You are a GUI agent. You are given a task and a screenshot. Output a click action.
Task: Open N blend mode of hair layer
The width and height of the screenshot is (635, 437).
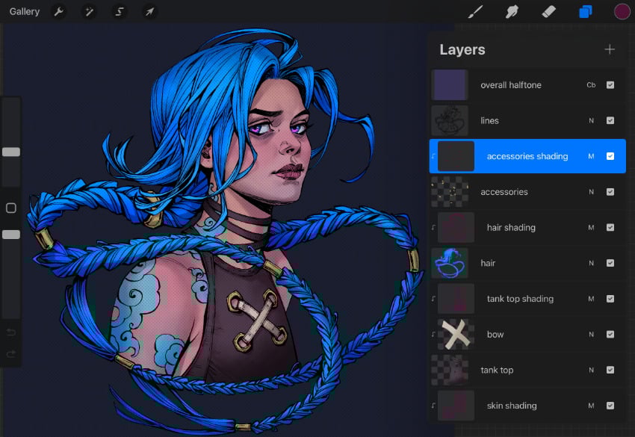tap(591, 263)
